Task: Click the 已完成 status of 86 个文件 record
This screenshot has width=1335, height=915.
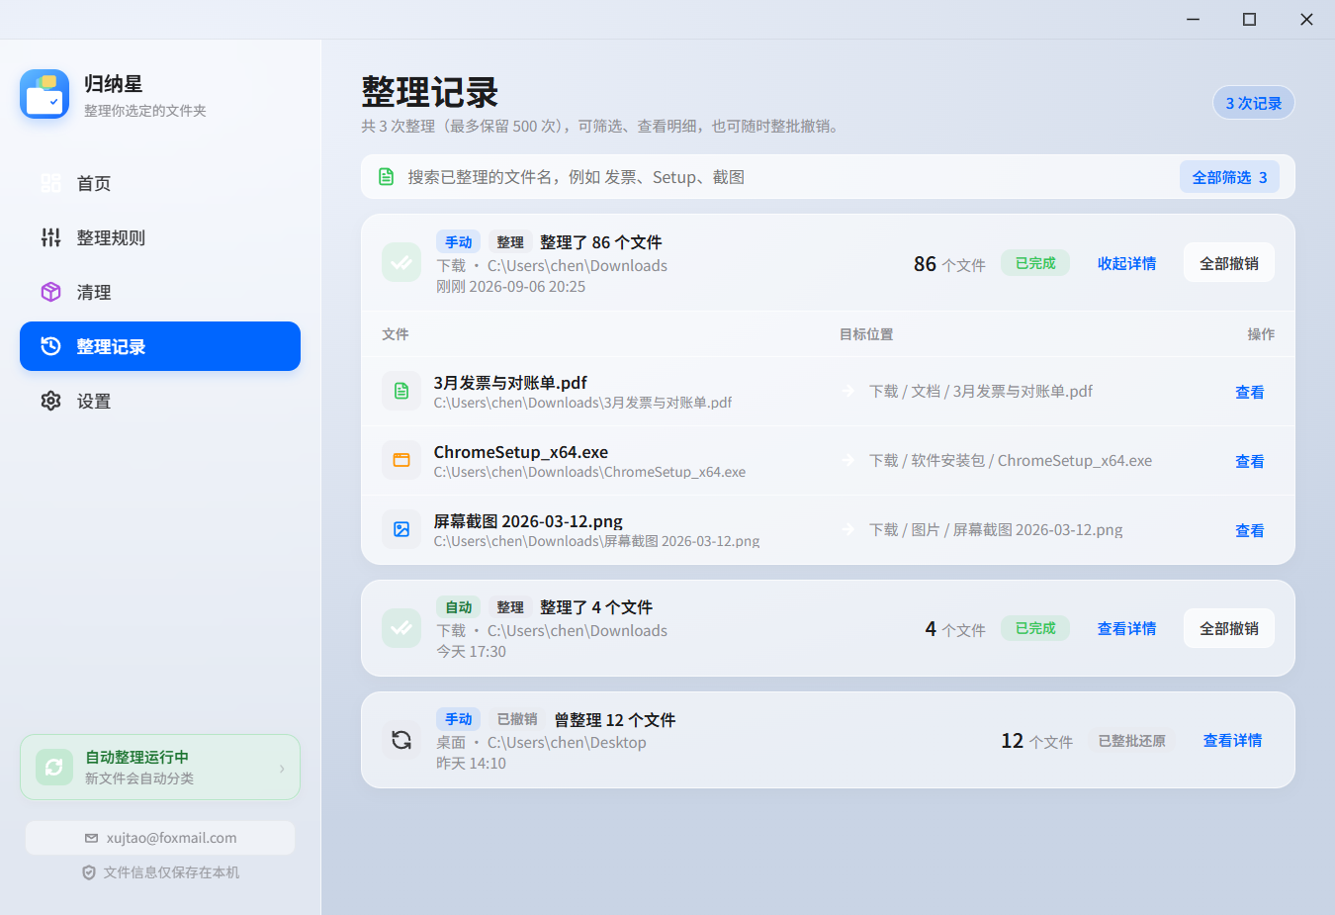Action: (1035, 263)
